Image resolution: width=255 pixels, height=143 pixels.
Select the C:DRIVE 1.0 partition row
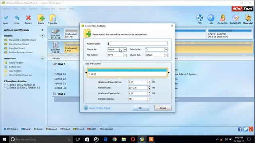tap(60, 74)
